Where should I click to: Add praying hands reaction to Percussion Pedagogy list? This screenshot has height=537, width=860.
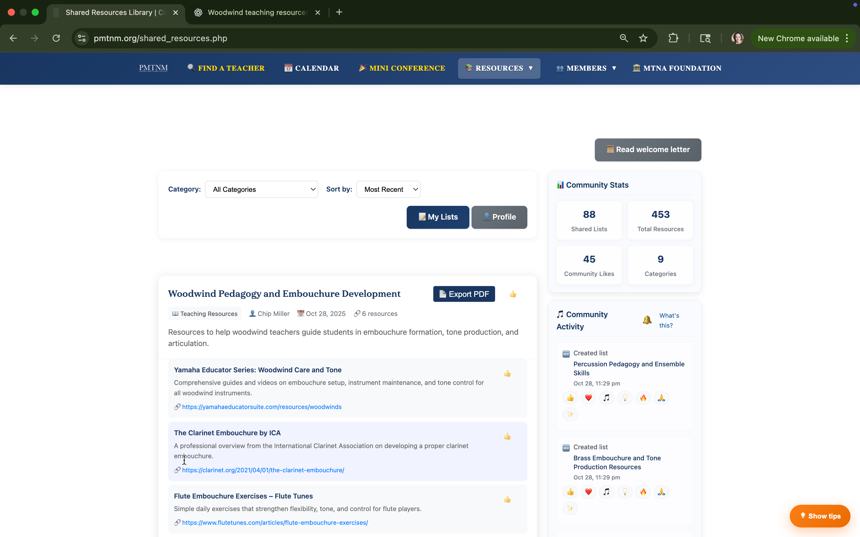coord(661,398)
